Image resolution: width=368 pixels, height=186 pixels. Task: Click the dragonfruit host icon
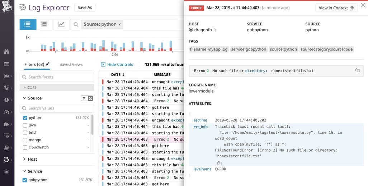click(191, 30)
